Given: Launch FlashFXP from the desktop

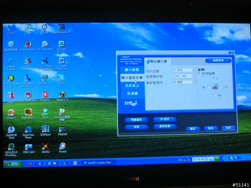Looking at the screenshot, I should click(45, 80).
